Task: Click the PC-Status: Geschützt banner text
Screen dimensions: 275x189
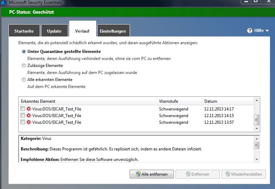Action: pos(32,12)
